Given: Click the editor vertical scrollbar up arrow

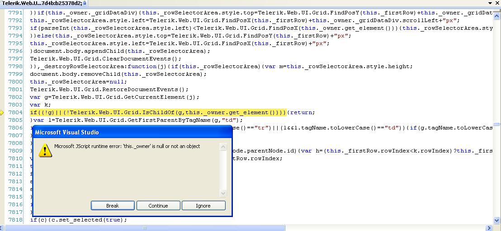Looking at the screenshot, I should click(x=496, y=15).
